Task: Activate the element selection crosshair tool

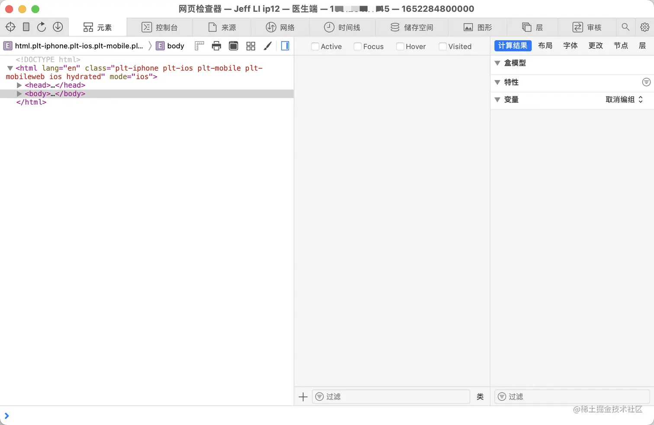Action: pyautogui.click(x=10, y=27)
